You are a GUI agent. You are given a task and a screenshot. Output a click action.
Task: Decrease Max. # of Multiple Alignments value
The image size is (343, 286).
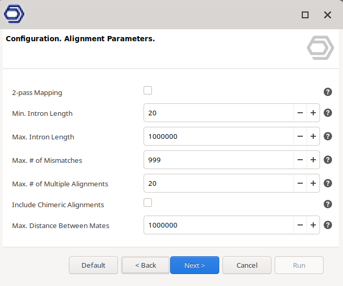tap(300, 183)
